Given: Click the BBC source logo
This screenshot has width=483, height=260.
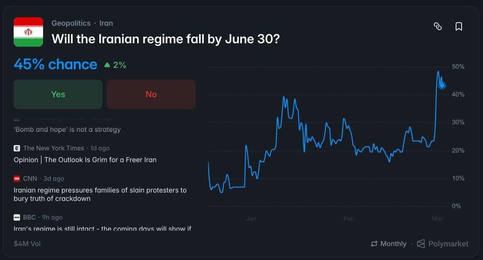Looking at the screenshot, I should click(x=17, y=217).
